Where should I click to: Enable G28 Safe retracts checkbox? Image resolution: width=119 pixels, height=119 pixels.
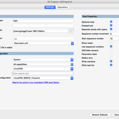coord(111,50)
